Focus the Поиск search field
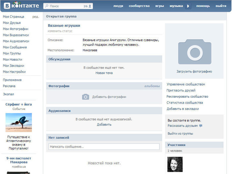This screenshot has height=174, width=232. [x=65, y=6]
